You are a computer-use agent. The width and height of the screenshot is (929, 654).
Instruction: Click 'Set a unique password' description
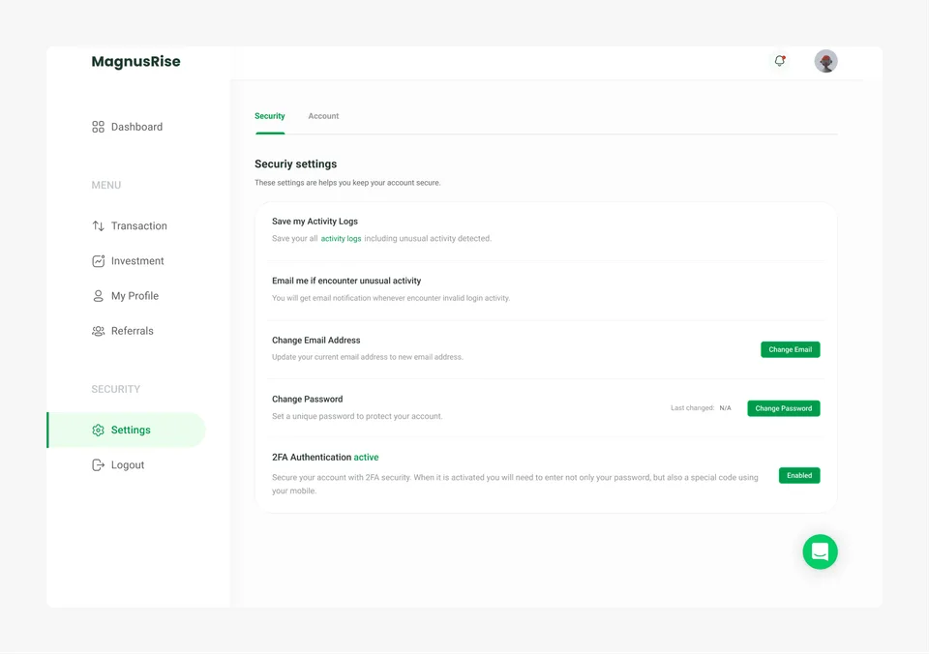tap(357, 416)
